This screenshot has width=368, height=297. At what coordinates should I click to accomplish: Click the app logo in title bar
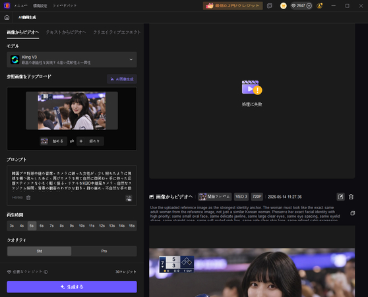pyautogui.click(x=7, y=6)
